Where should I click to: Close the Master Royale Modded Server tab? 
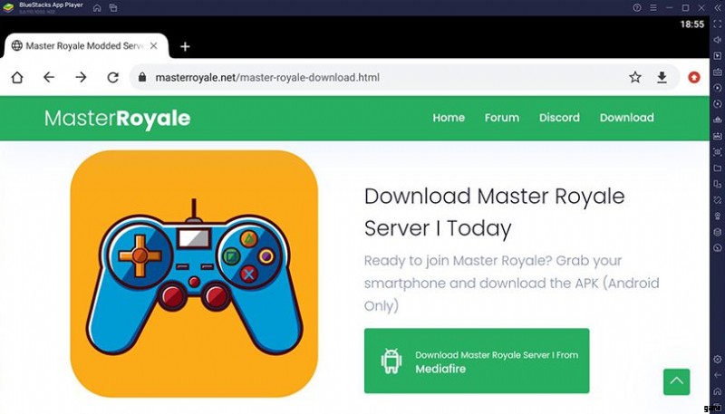point(154,46)
